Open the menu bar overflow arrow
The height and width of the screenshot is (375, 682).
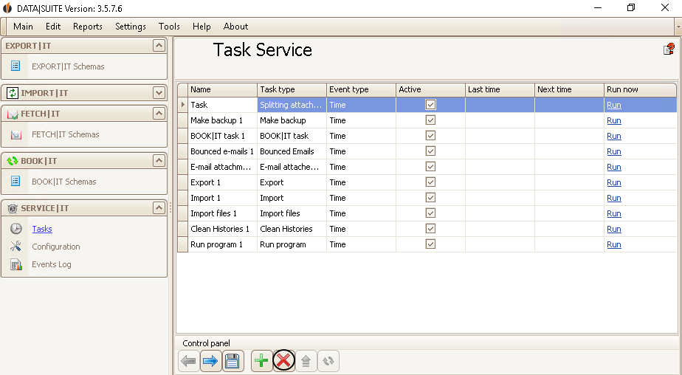[x=678, y=27]
